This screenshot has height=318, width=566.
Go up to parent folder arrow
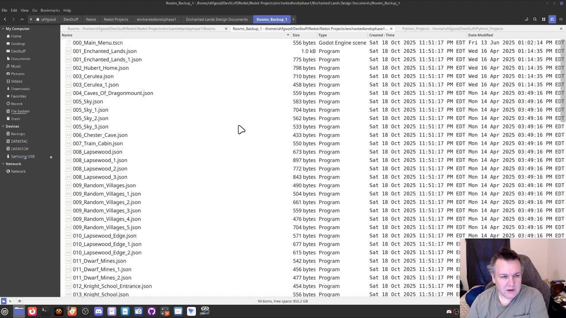(x=22, y=19)
